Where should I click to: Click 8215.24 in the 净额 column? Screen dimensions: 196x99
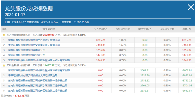pyautogui.click(x=187, y=40)
